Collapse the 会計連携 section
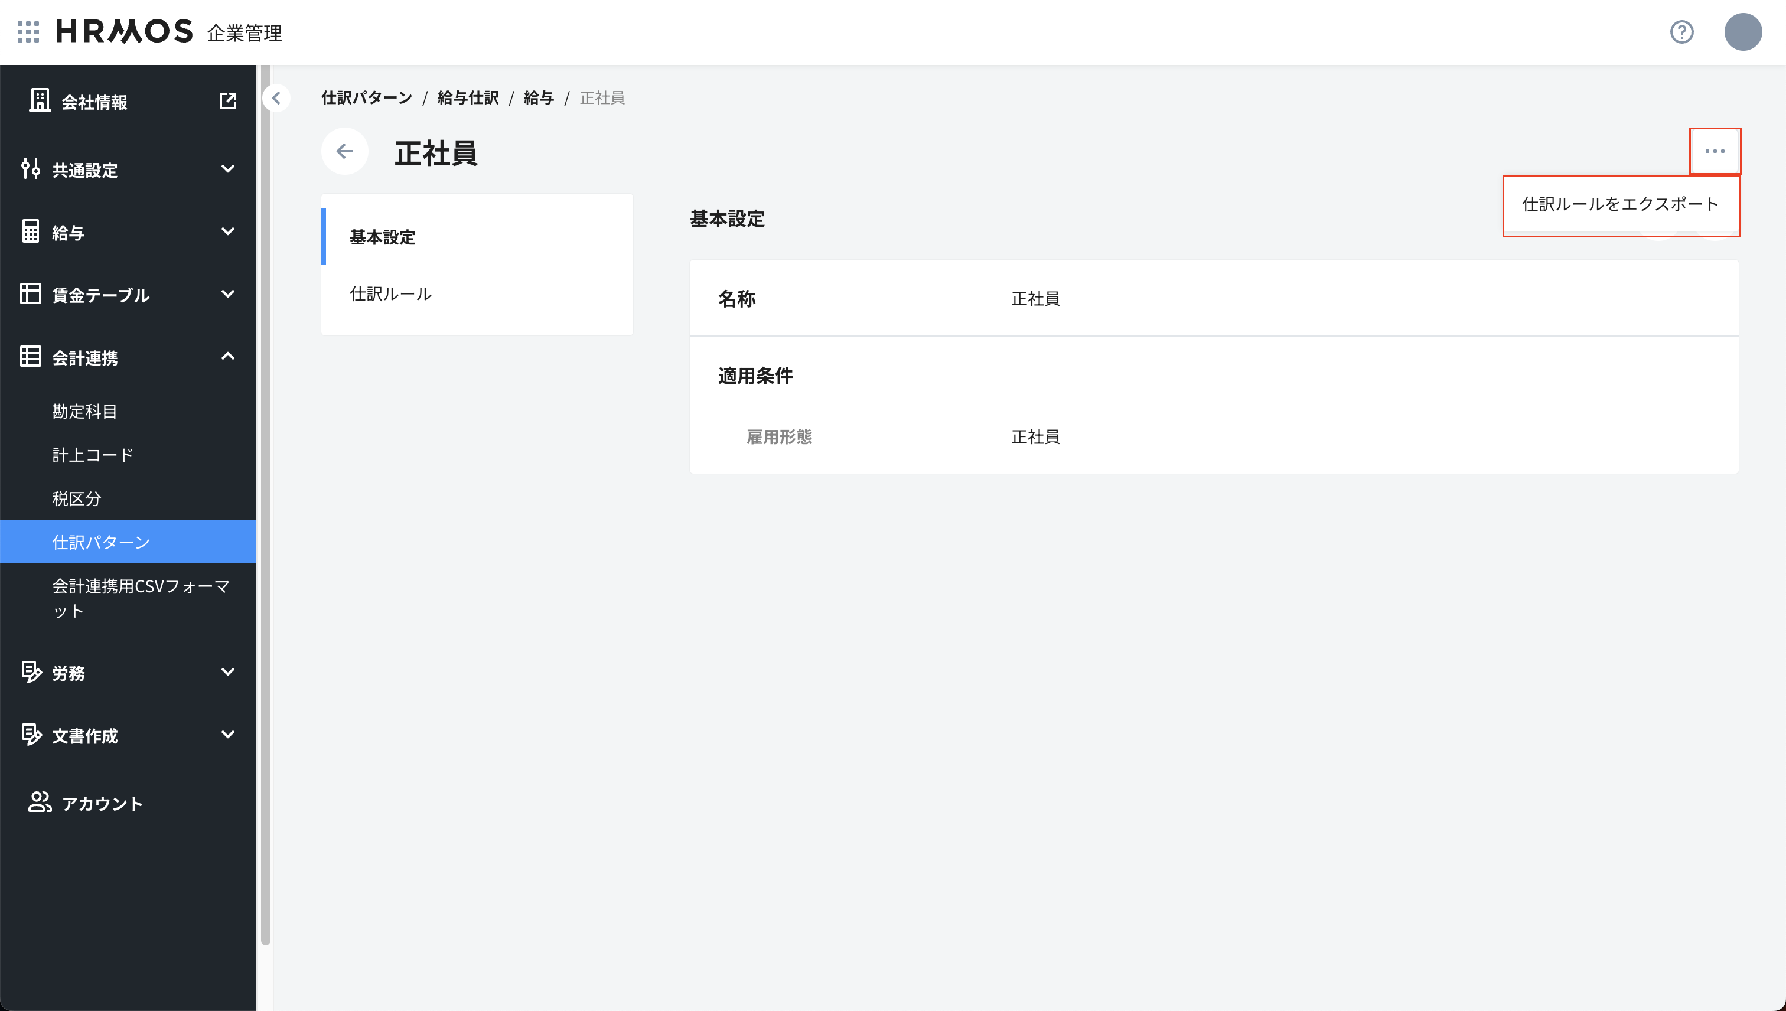Image resolution: width=1786 pixels, height=1011 pixels. point(228,356)
